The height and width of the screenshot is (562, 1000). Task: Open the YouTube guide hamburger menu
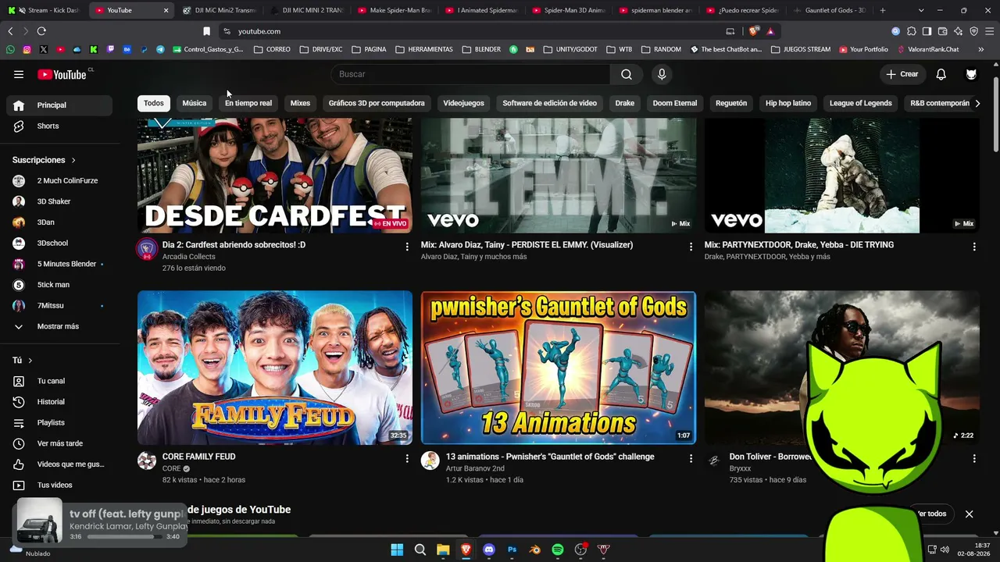pyautogui.click(x=19, y=74)
